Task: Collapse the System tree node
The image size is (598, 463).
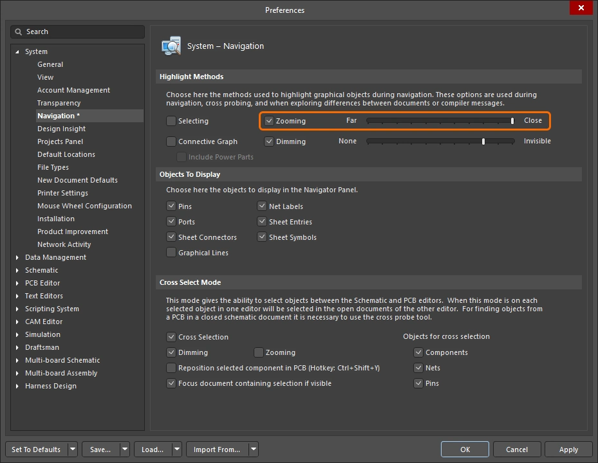Action: coord(17,51)
